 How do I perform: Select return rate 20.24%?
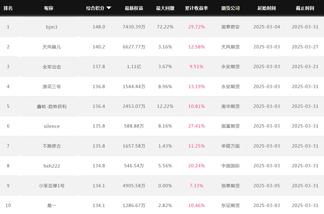point(196,166)
